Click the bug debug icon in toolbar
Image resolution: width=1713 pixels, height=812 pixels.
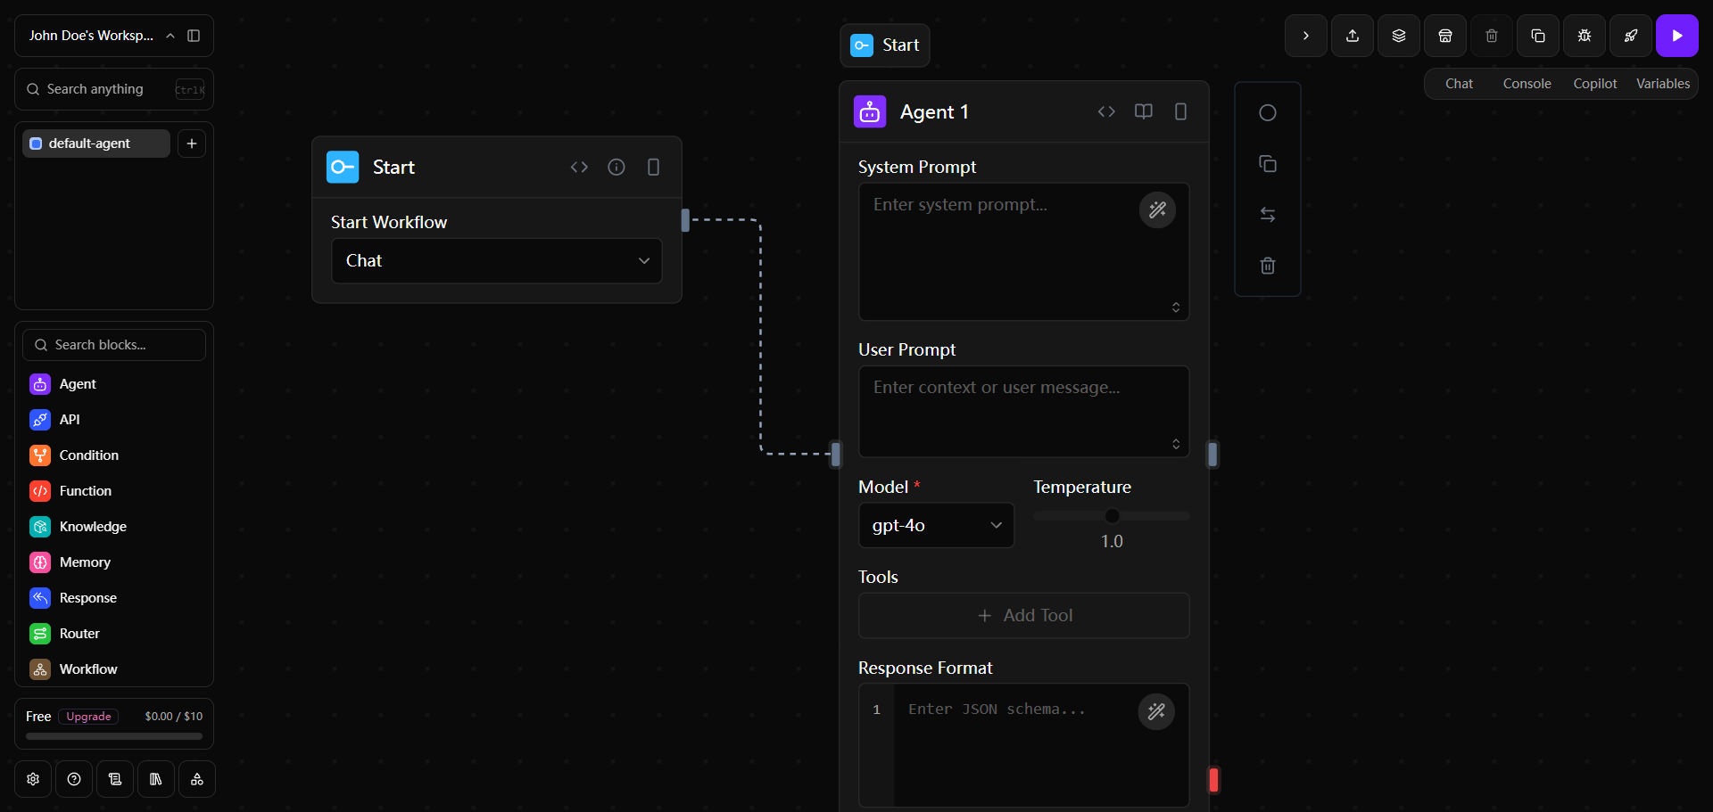point(1584,36)
